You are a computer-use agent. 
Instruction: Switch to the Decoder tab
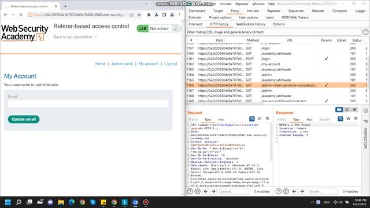(x=318, y=11)
